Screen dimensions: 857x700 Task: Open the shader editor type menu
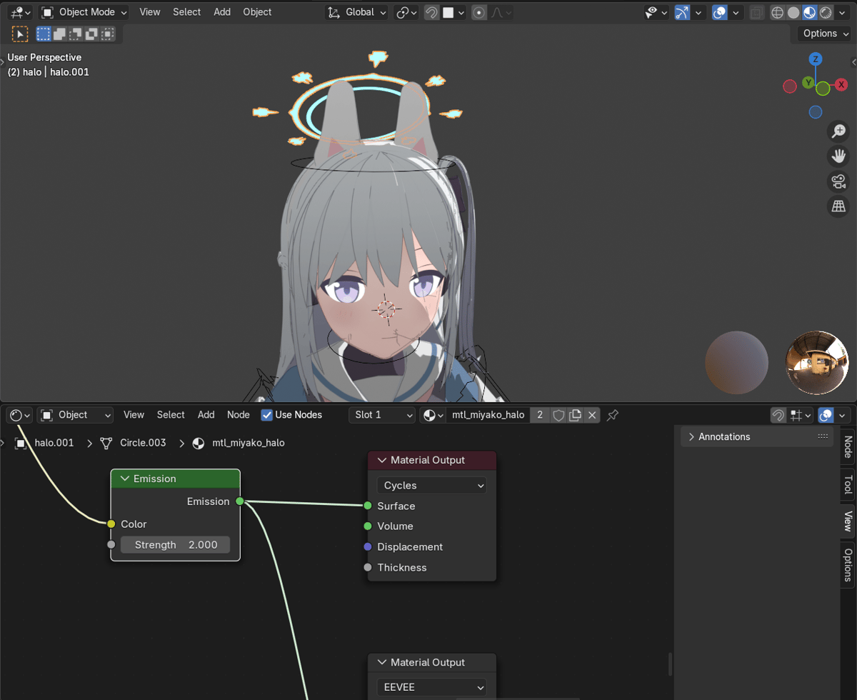click(x=19, y=415)
